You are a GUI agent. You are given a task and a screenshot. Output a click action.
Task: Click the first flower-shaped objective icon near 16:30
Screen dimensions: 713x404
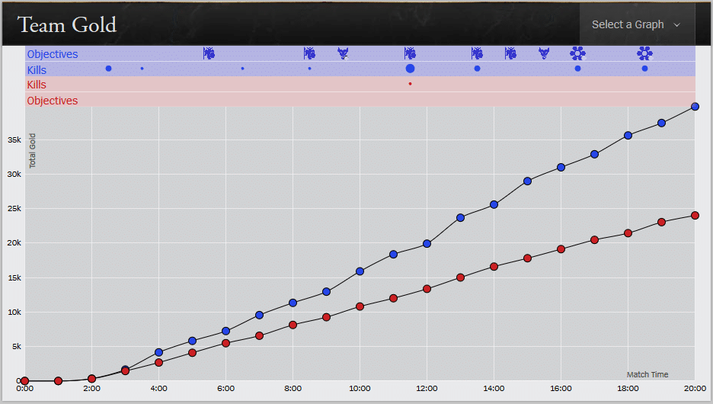[x=577, y=53]
